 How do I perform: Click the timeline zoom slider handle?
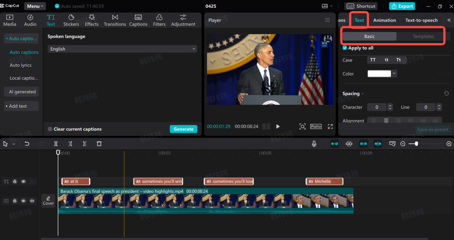[x=416, y=144]
